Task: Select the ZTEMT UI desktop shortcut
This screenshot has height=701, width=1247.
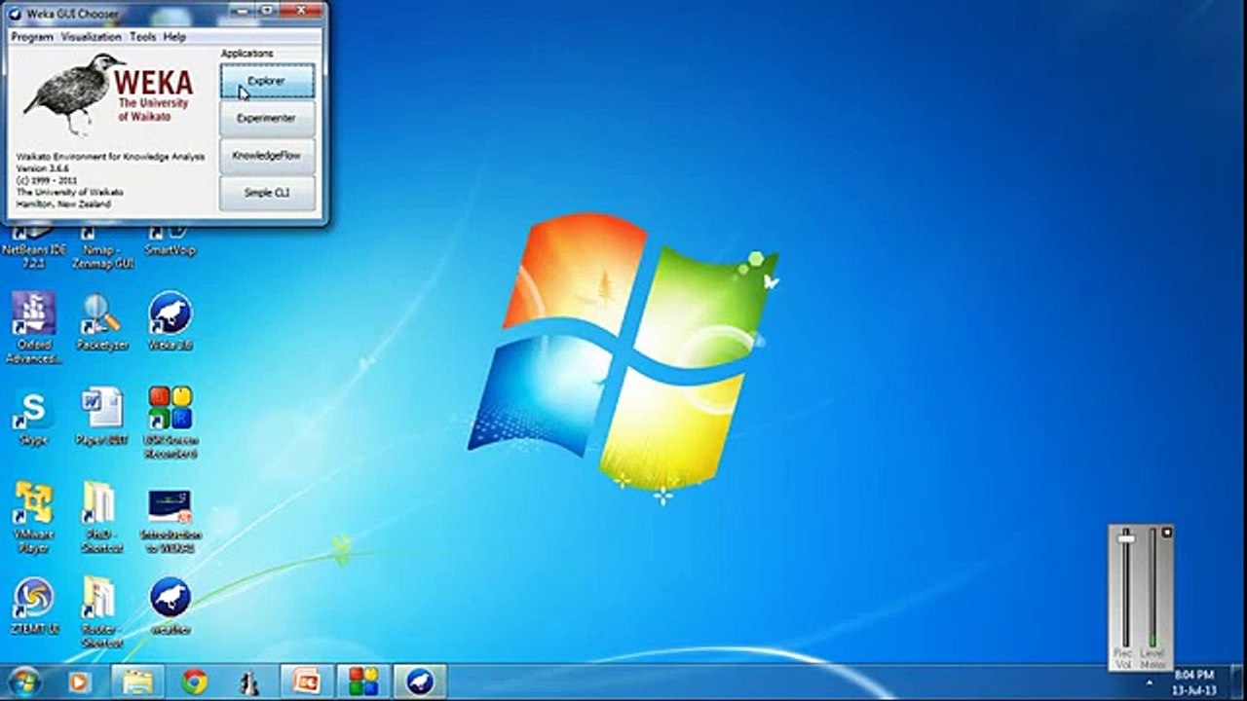Action: coord(34,607)
